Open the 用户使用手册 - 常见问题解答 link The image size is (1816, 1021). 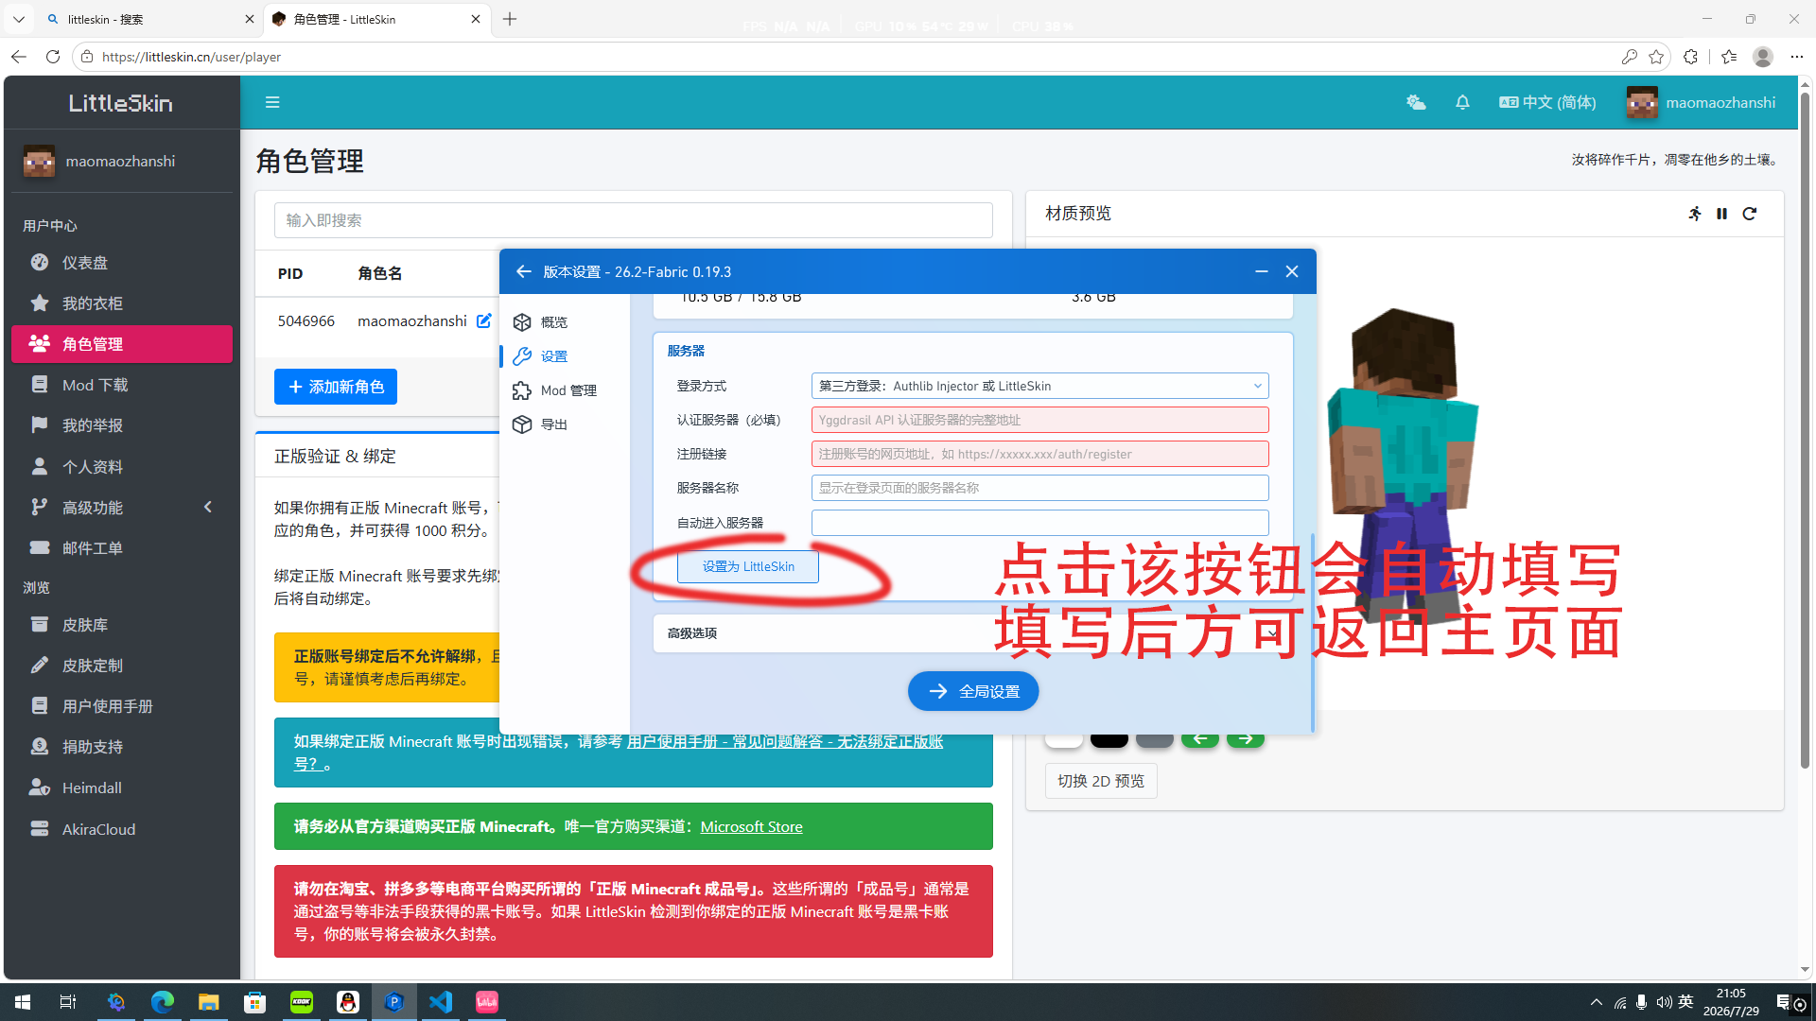coord(784,741)
